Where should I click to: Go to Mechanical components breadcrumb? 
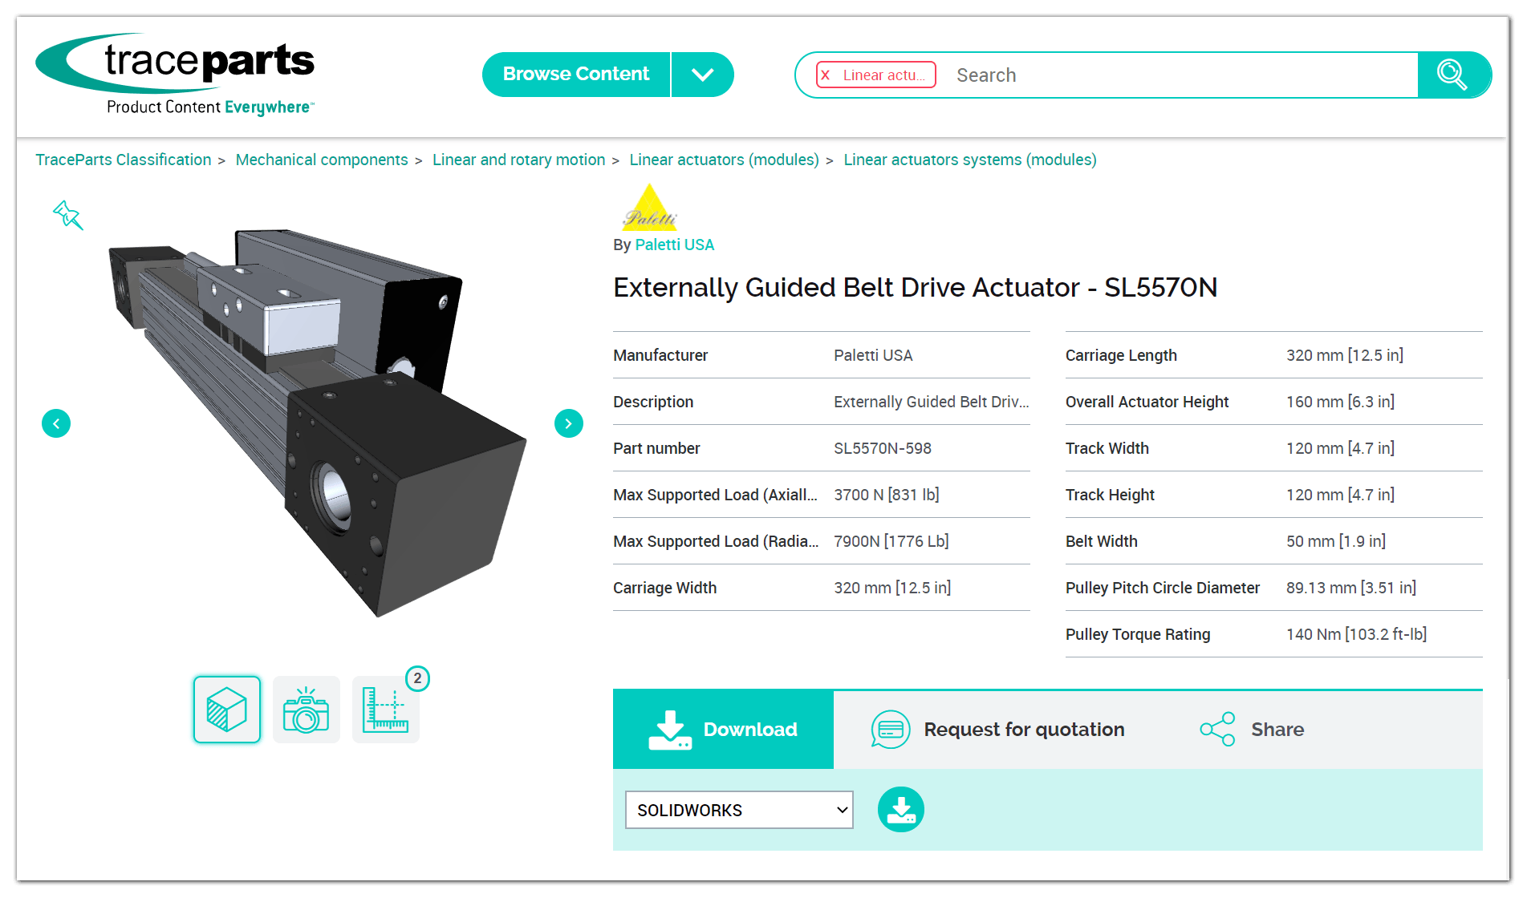coord(322,160)
